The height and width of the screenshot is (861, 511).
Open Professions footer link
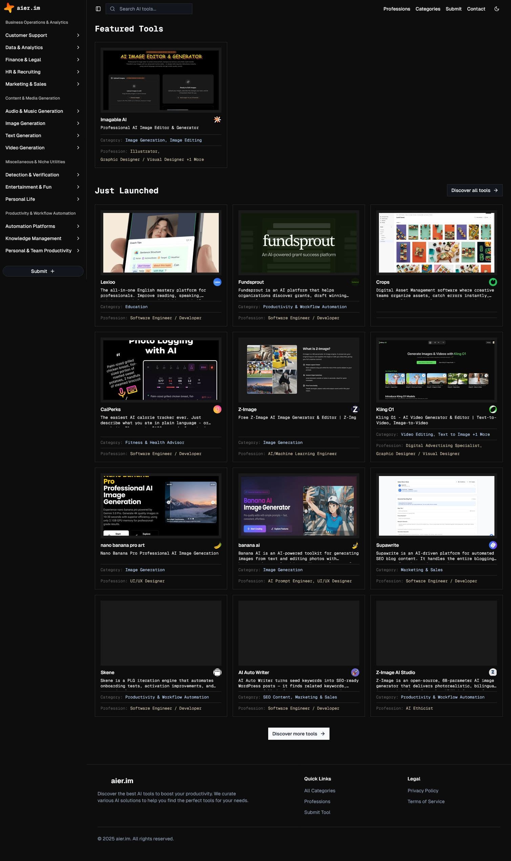click(317, 801)
